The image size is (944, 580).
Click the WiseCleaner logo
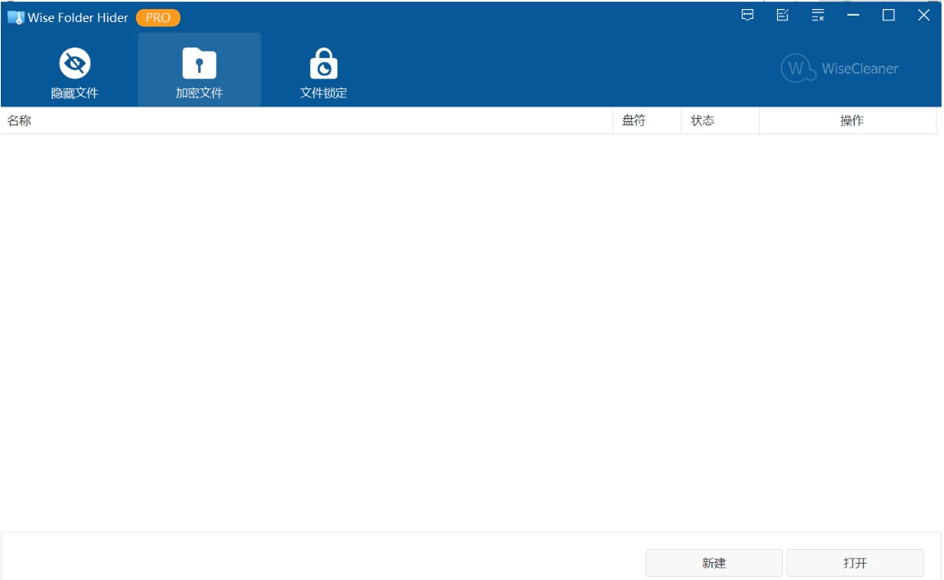click(840, 69)
